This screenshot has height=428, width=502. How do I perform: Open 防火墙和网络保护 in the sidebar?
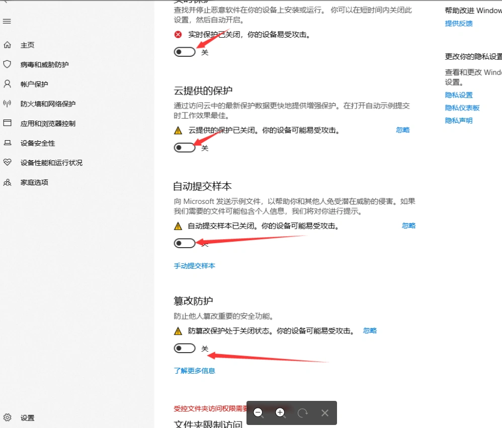48,104
